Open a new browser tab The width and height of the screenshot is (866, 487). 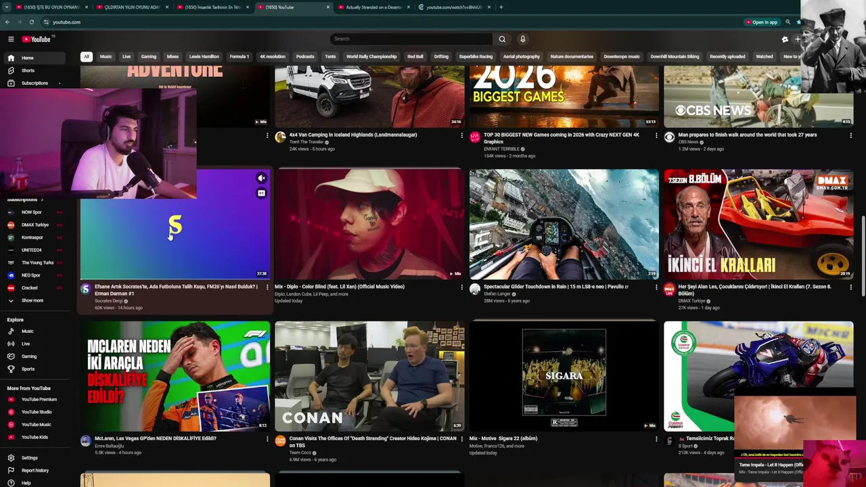click(501, 7)
